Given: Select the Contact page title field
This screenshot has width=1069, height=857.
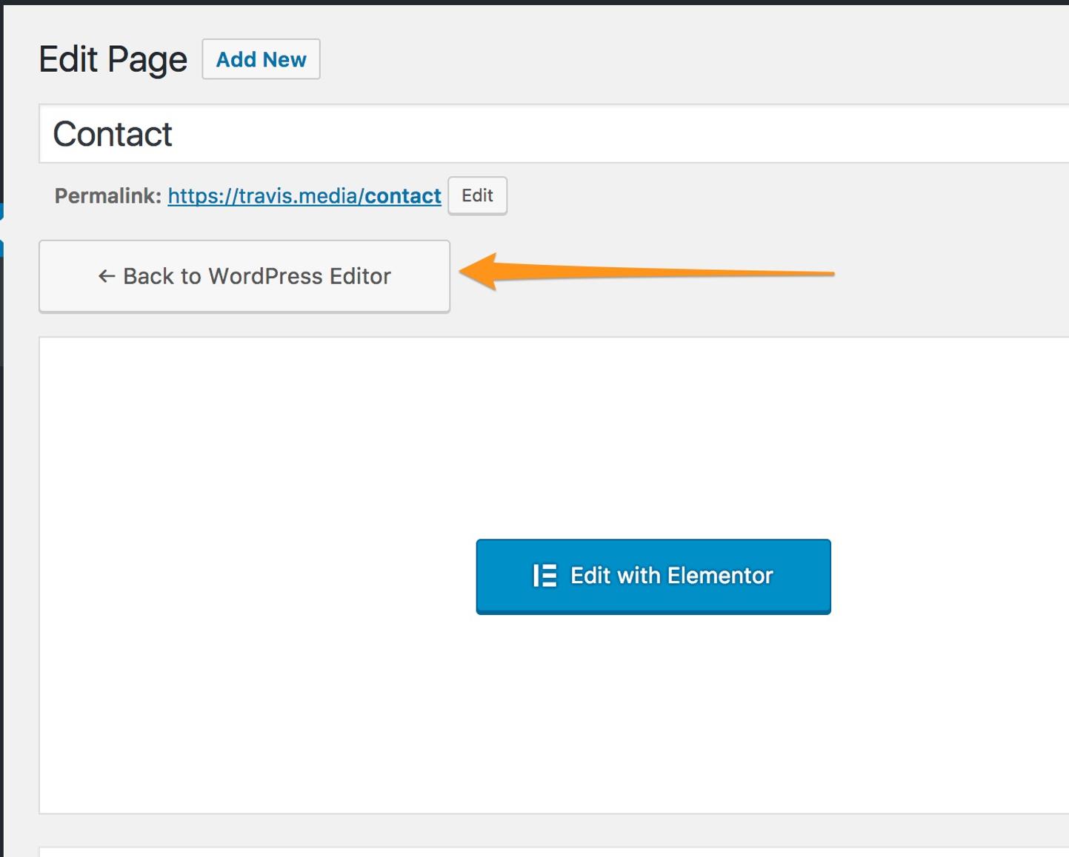Looking at the screenshot, I should [x=296, y=134].
